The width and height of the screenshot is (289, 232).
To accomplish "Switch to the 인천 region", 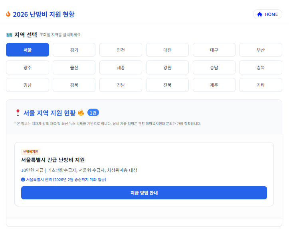I will tap(121, 50).
